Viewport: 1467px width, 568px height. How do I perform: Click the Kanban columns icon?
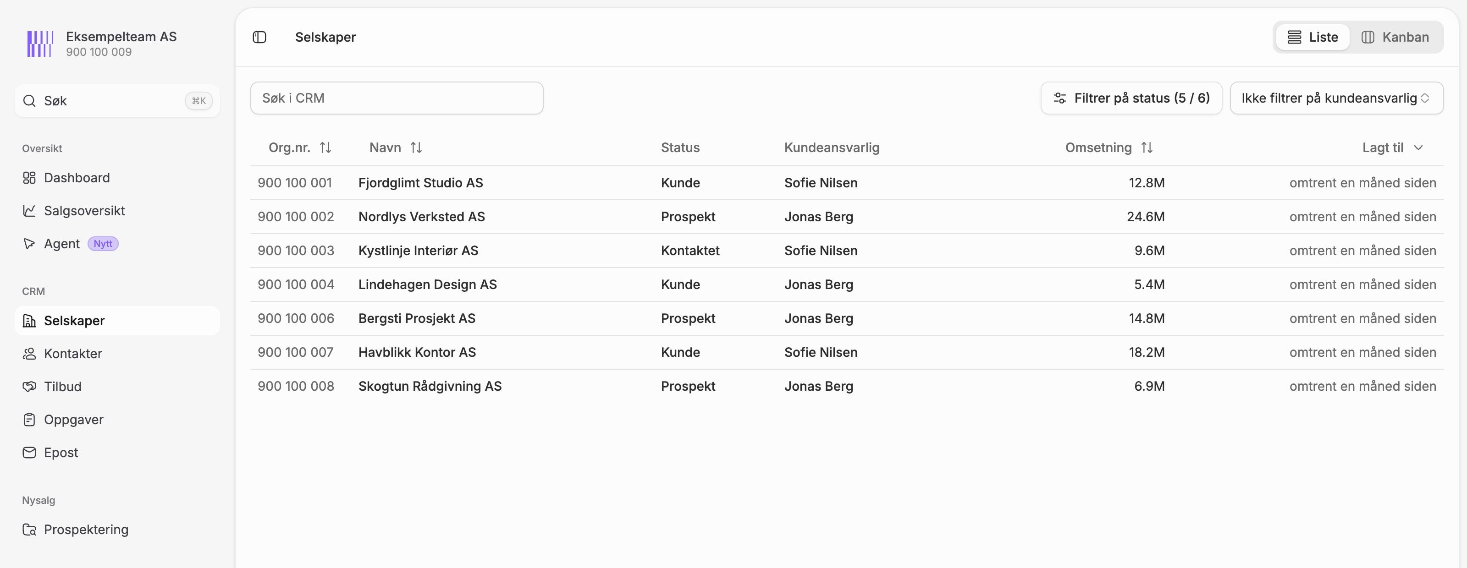[x=1368, y=37]
